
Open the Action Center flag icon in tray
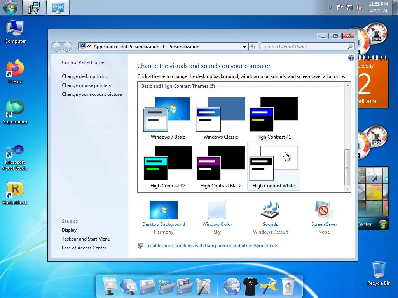[x=340, y=7]
